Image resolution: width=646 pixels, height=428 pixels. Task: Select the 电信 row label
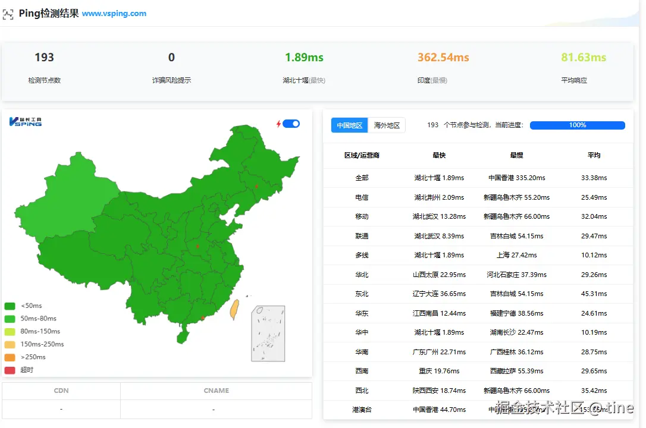tap(362, 197)
